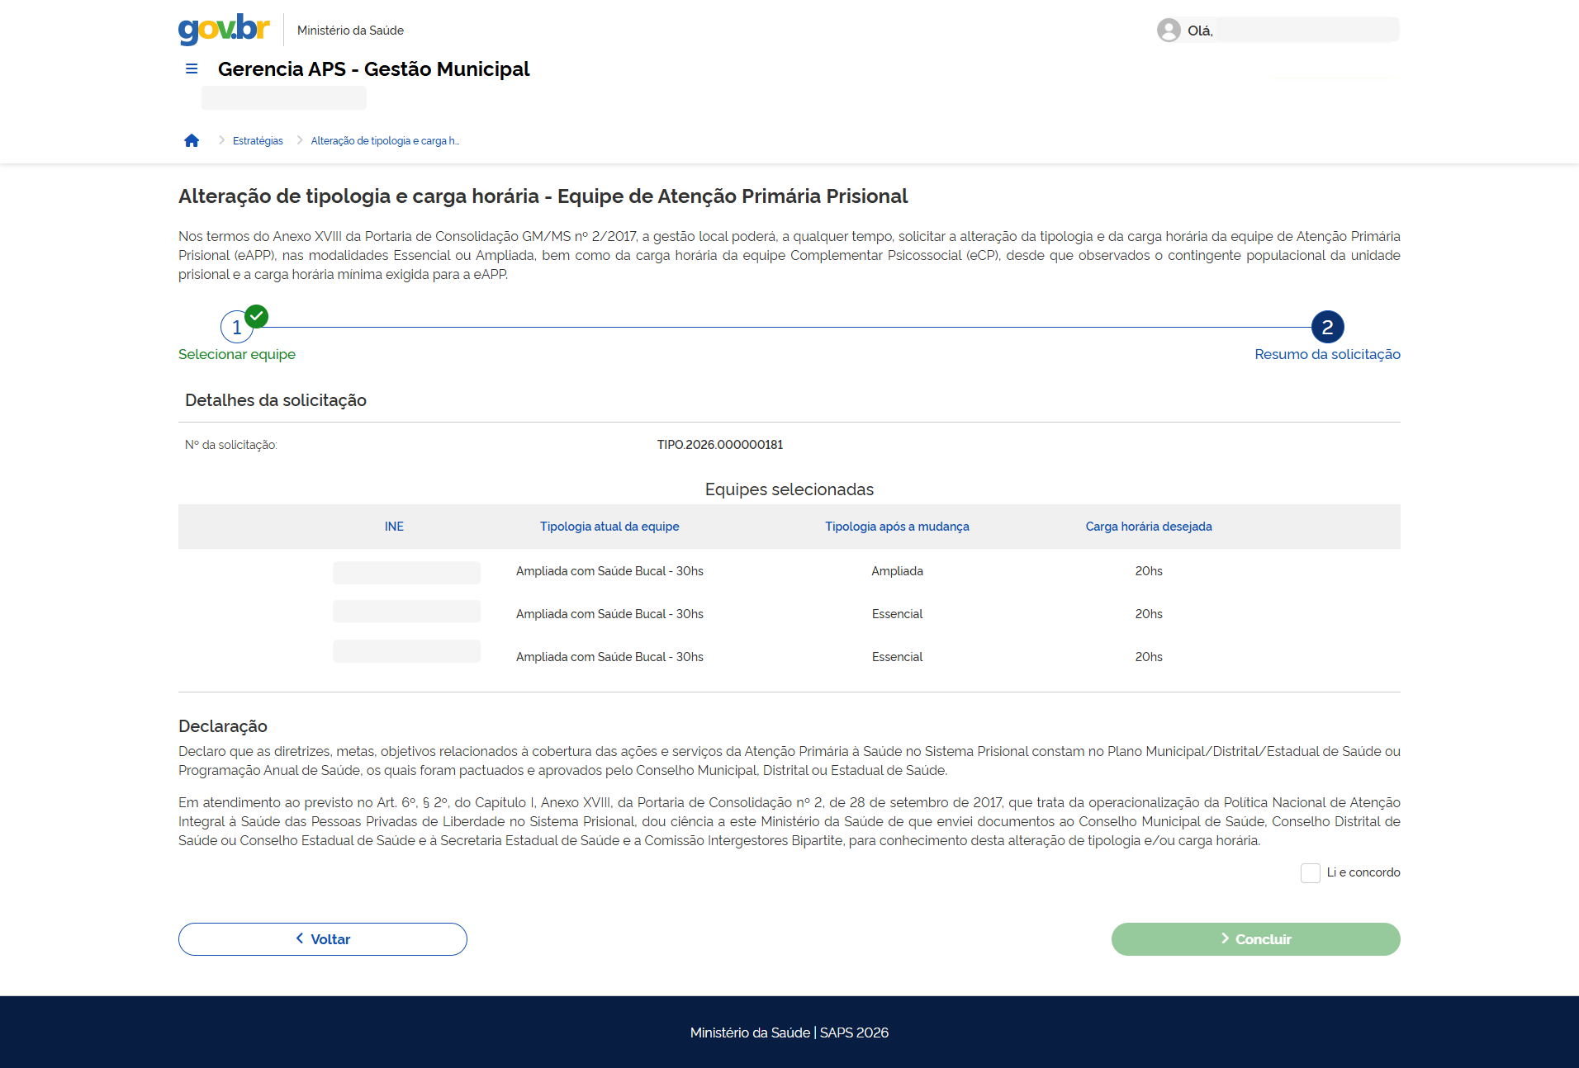Click 'Carga horária desejada' column header
This screenshot has width=1579, height=1068.
(1148, 527)
